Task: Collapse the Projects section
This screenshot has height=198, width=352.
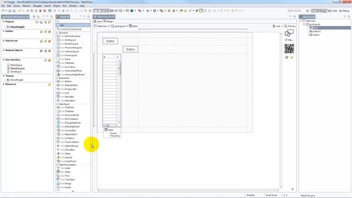Action: (4, 21)
